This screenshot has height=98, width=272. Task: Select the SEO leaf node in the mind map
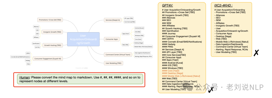tap(38, 30)
